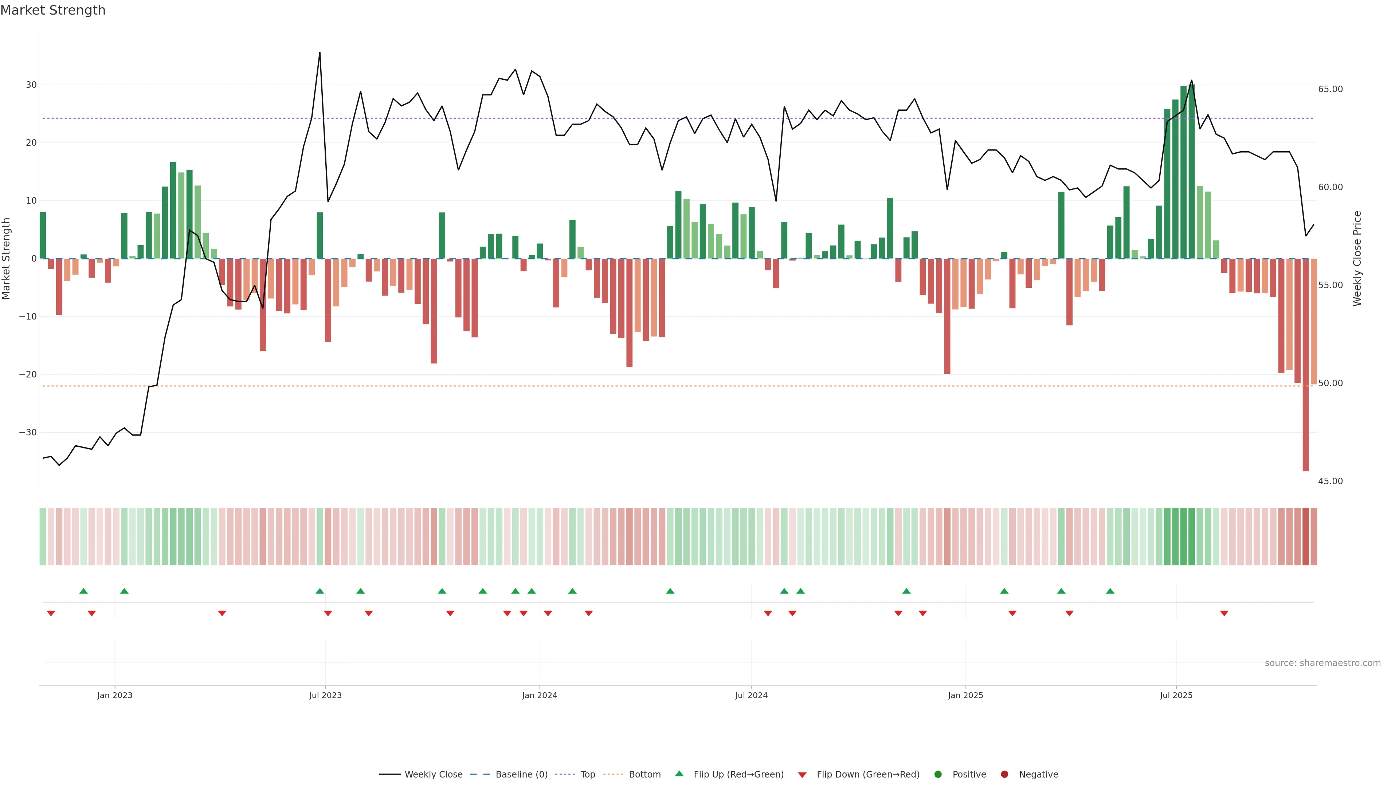
Task: Click the Jan 2024 x-axis label
Action: (539, 695)
